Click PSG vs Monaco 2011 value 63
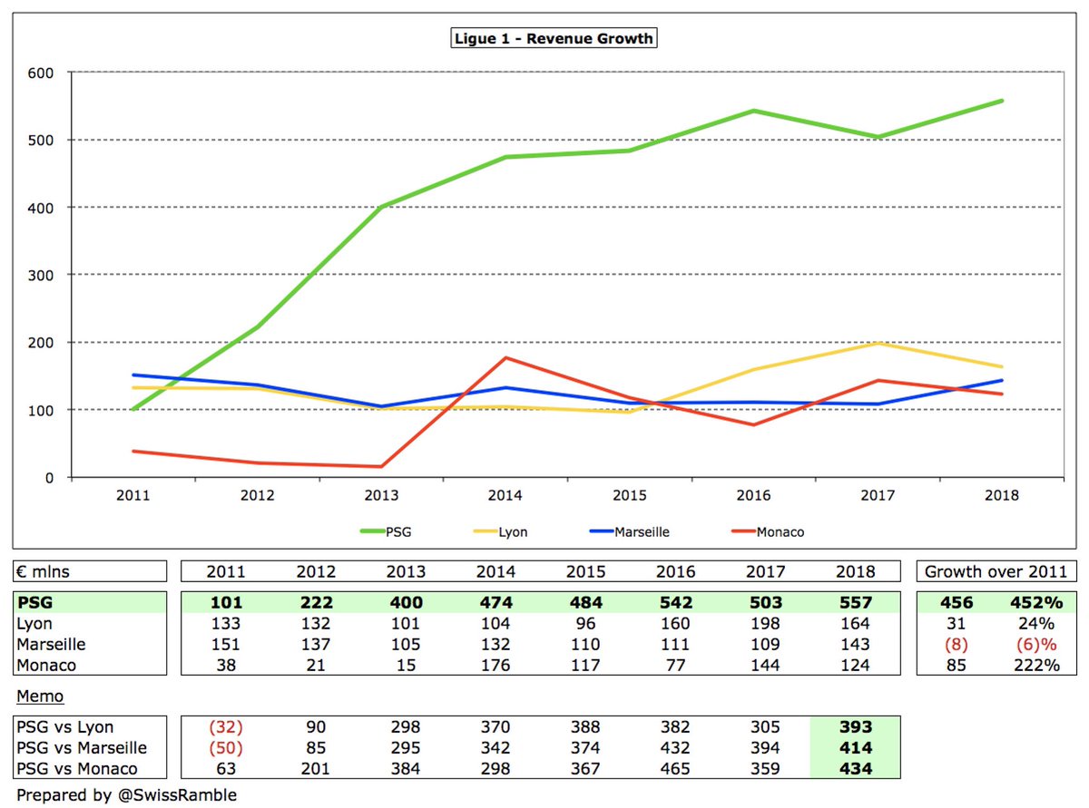This screenshot has height=808, width=1089. (x=227, y=769)
